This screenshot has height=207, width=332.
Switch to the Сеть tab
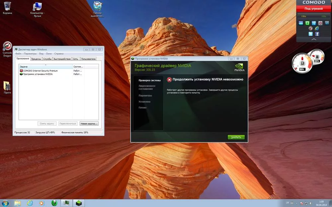coord(76,59)
